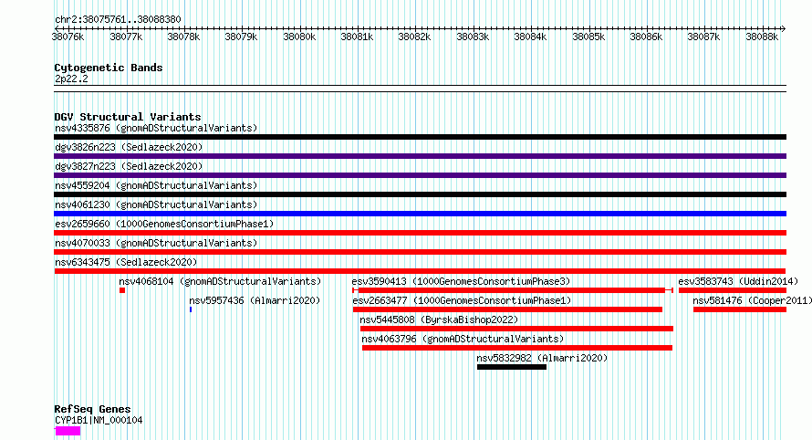Open the CYP1B1|NM_000104 gene label
This screenshot has width=812, height=440.
99,420
